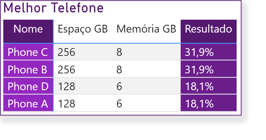Choose the Phone D name cell
266x140 pixels.
pos(28,86)
